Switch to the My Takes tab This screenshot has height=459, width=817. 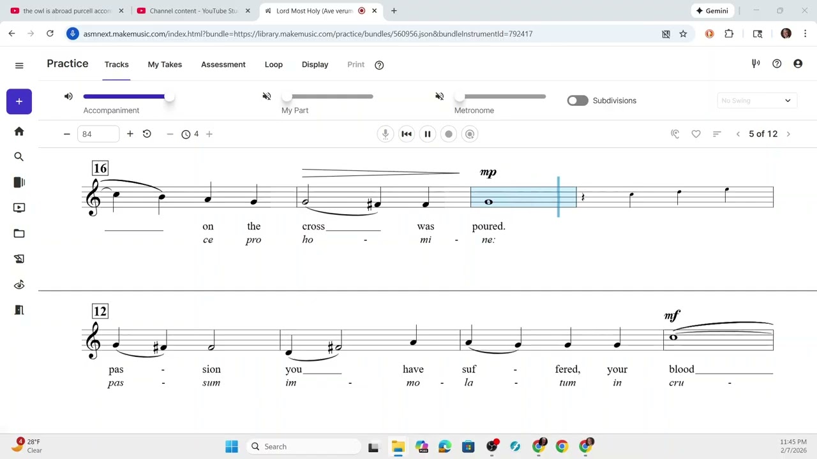point(165,64)
